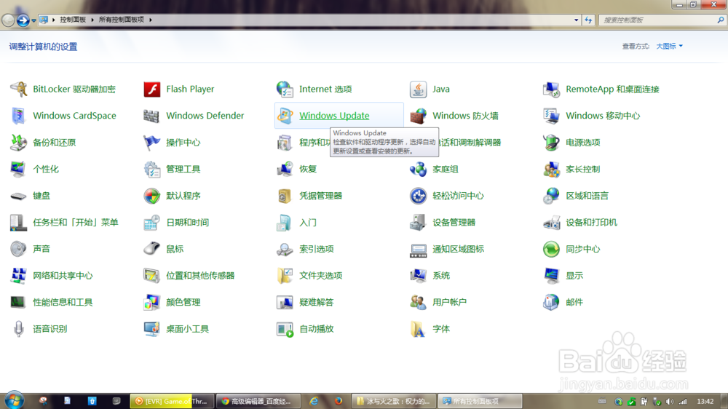Click the 颜色管理 icon

(x=152, y=302)
